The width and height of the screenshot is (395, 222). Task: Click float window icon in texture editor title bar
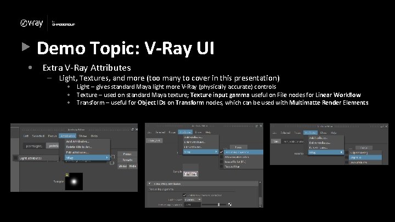pyautogui.click(x=257, y=126)
